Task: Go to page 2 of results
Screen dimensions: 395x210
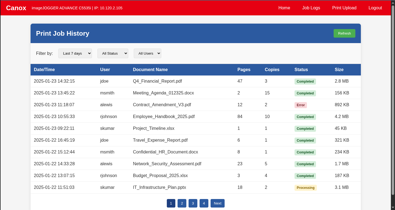Action: [182, 203]
